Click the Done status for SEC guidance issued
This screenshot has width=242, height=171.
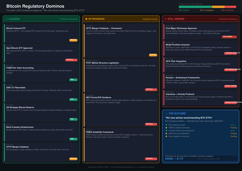pos(233,125)
